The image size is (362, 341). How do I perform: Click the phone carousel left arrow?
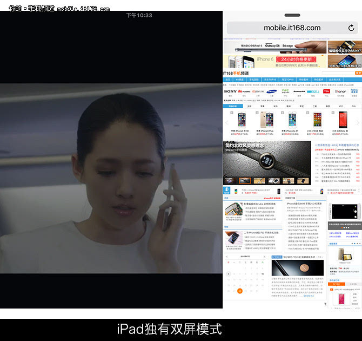click(226, 123)
